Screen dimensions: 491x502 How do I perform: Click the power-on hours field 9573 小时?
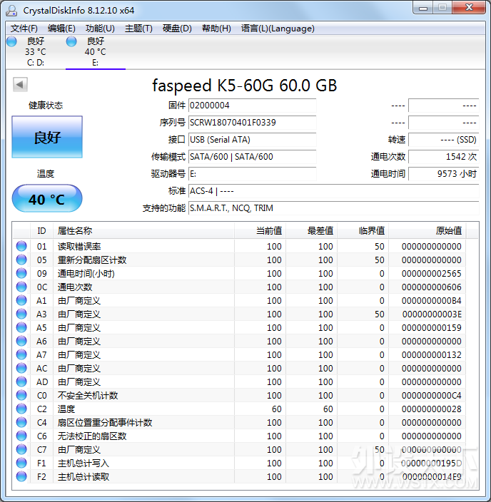pyautogui.click(x=444, y=174)
